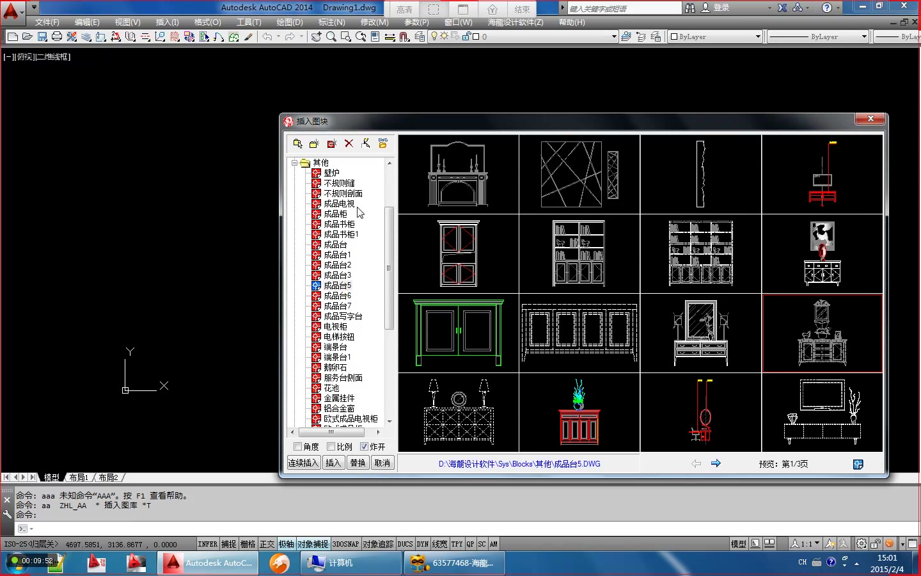921x576 pixels.
Task: Click the help question mark icon in title bar
Action: 827,8
